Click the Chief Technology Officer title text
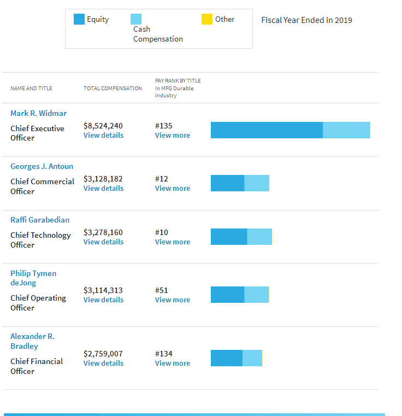 40,240
